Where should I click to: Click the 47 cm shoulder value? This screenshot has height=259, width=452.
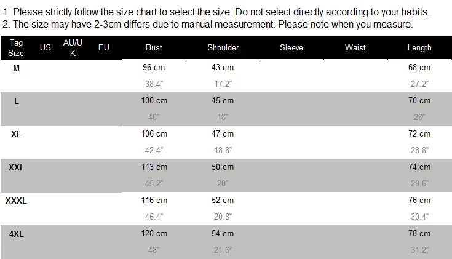point(223,134)
